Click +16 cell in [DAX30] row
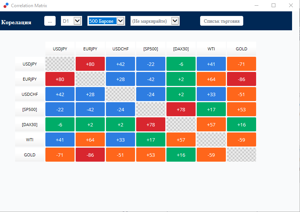300x212 pixels. tap(241, 125)
